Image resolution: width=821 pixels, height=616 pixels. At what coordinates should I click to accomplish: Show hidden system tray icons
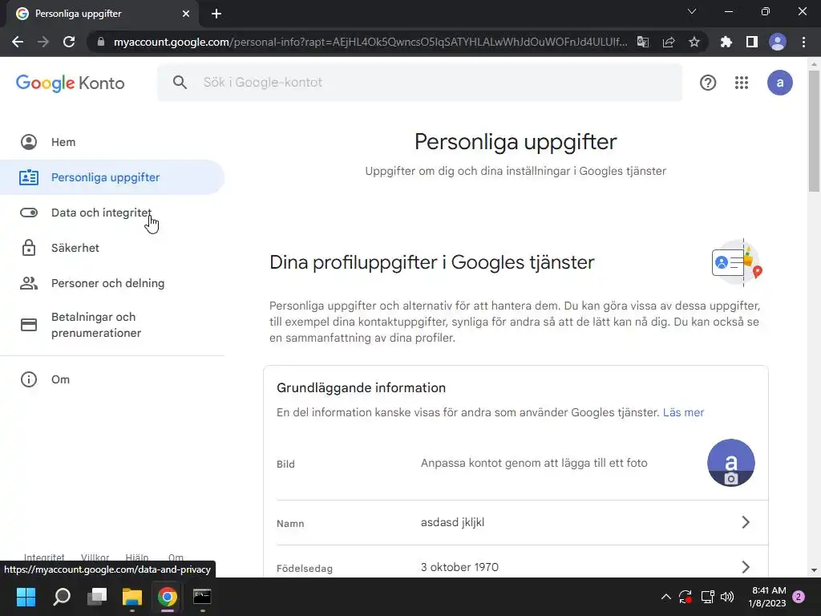tap(666, 597)
